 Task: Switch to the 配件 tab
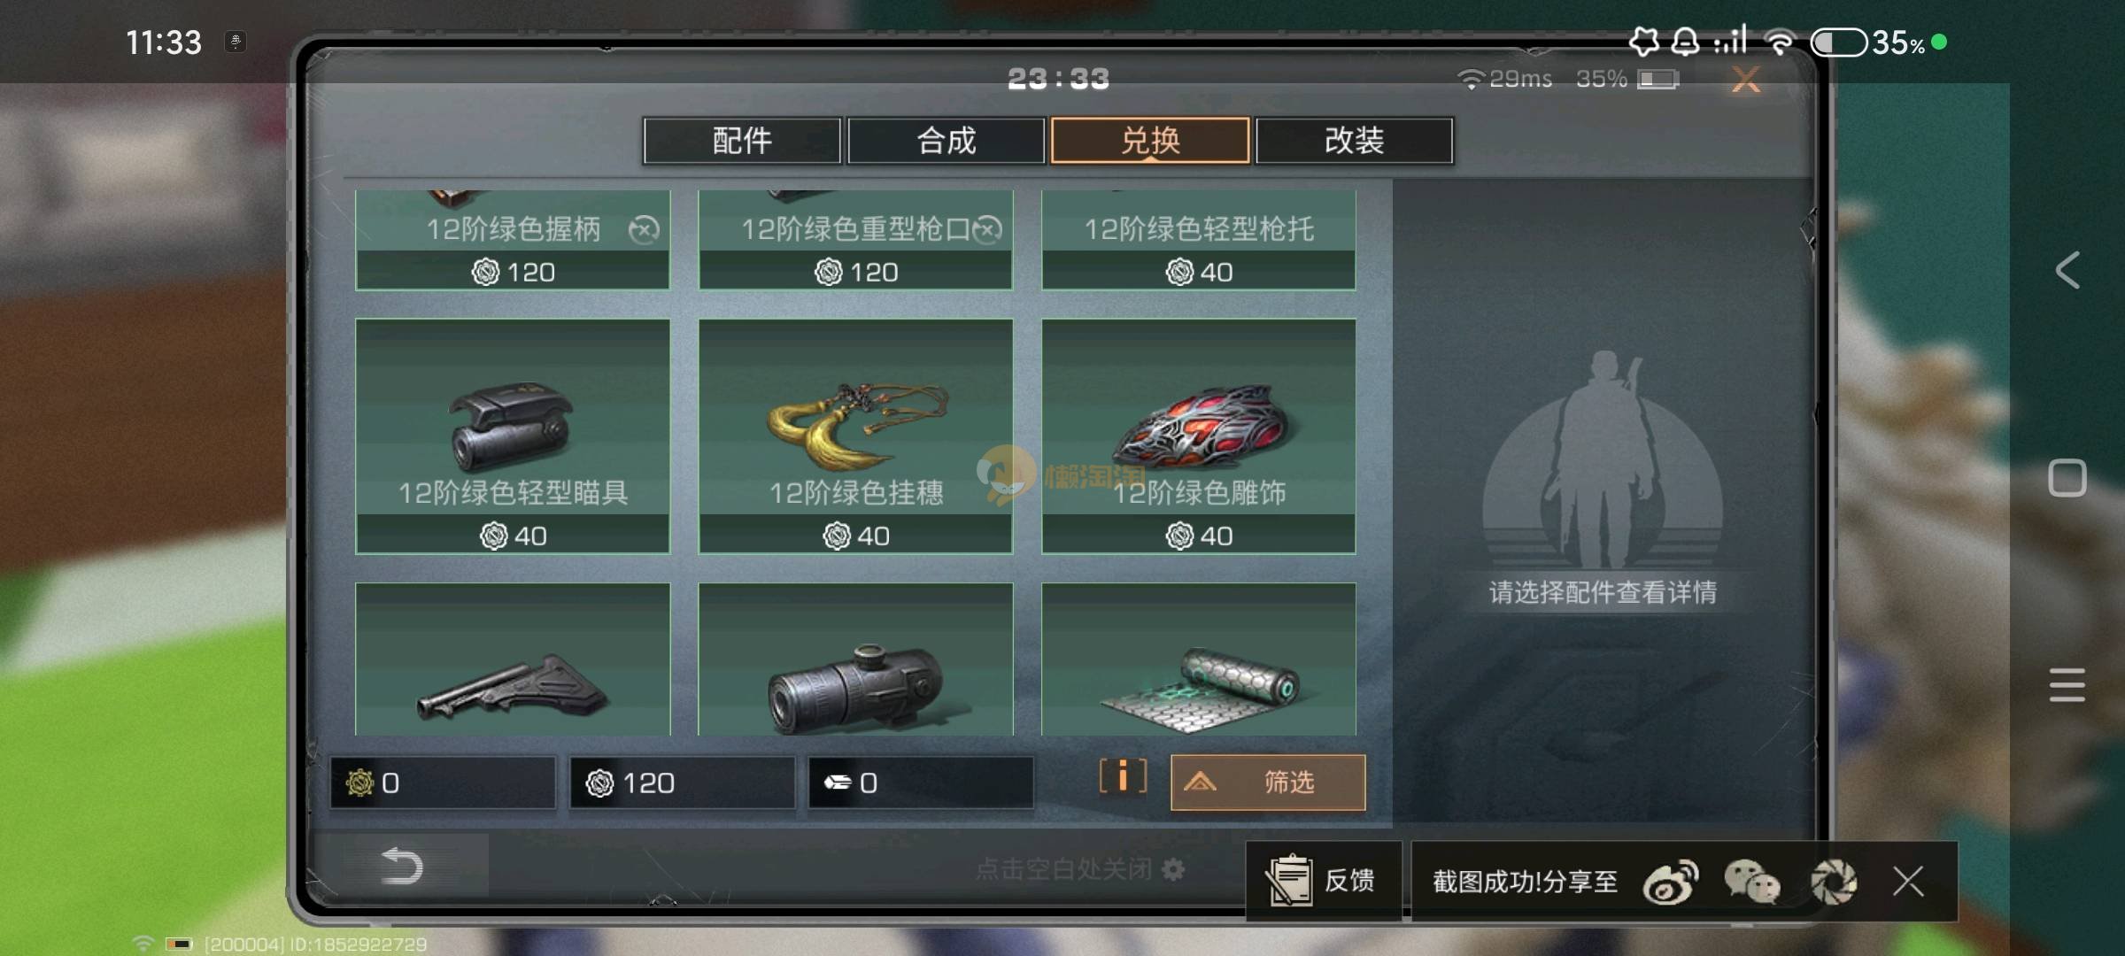[x=742, y=141]
